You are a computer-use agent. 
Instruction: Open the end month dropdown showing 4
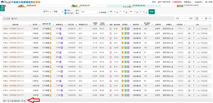[142, 12]
